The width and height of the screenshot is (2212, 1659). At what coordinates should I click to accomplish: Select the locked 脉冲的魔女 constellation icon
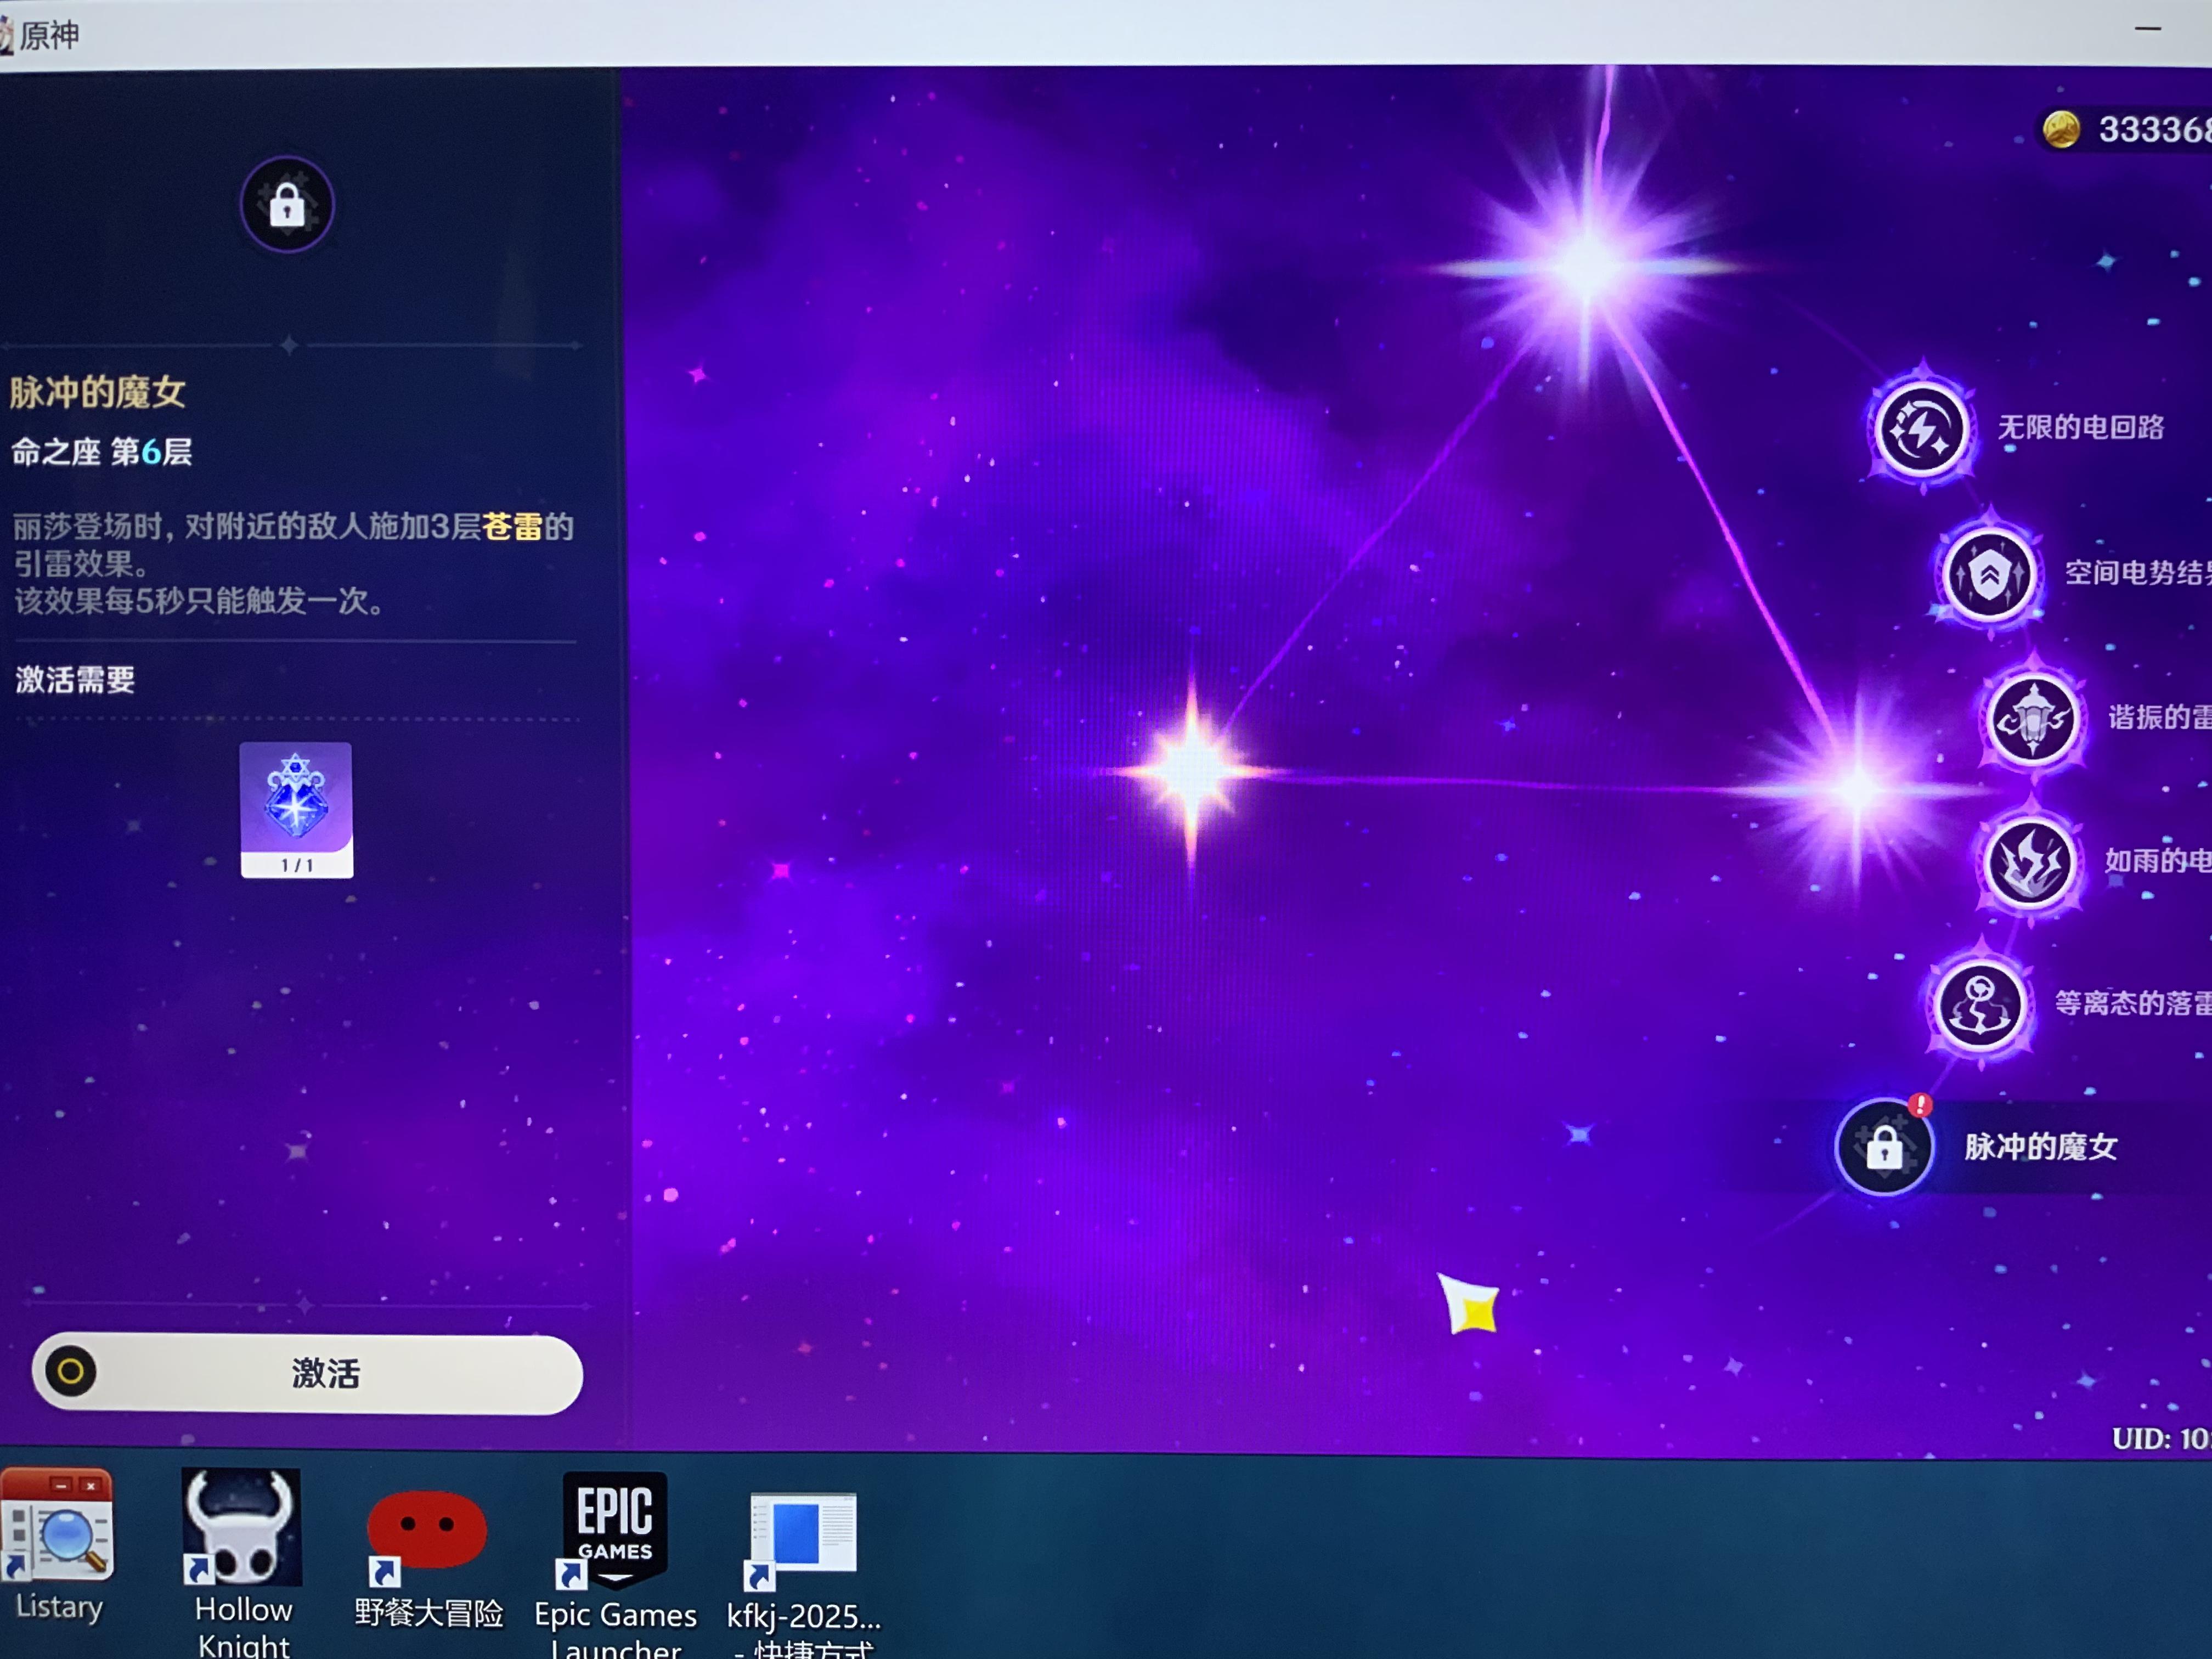(1884, 1146)
